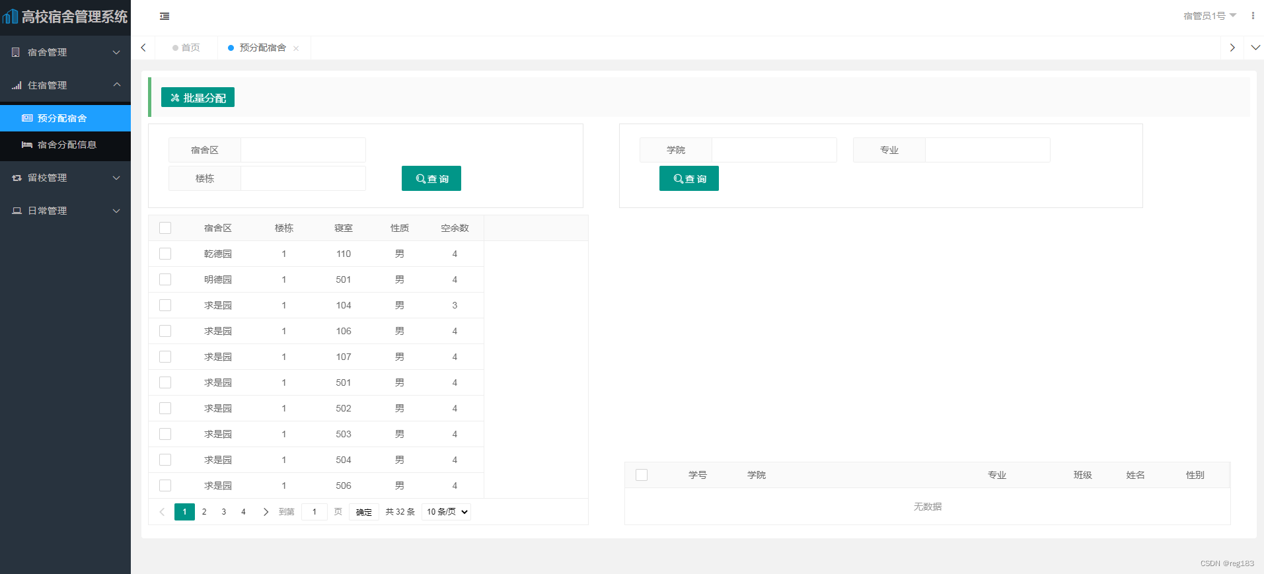Click 查询 button in student filter

[x=689, y=178]
